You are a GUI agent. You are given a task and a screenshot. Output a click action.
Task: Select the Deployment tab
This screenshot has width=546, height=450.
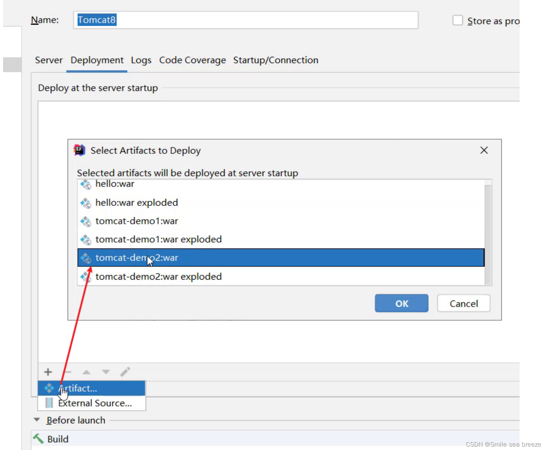click(97, 60)
